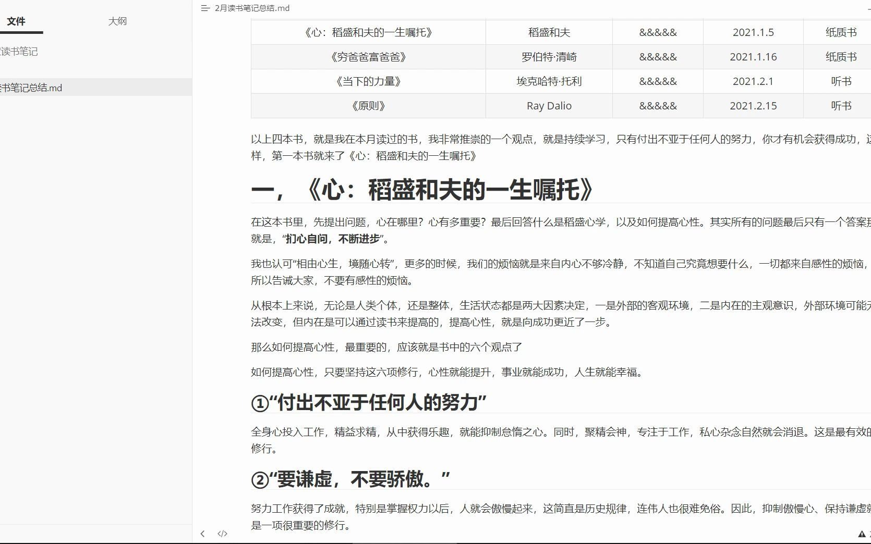The height and width of the screenshot is (544, 871).
Task: Click the paragraph starting 以上四本书
Action: point(561,147)
